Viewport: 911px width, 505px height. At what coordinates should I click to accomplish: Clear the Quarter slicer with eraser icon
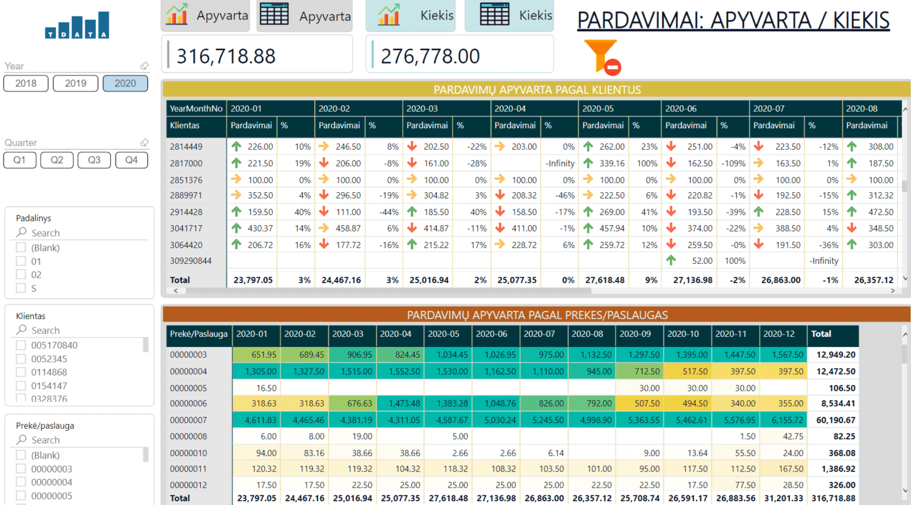pyautogui.click(x=144, y=143)
